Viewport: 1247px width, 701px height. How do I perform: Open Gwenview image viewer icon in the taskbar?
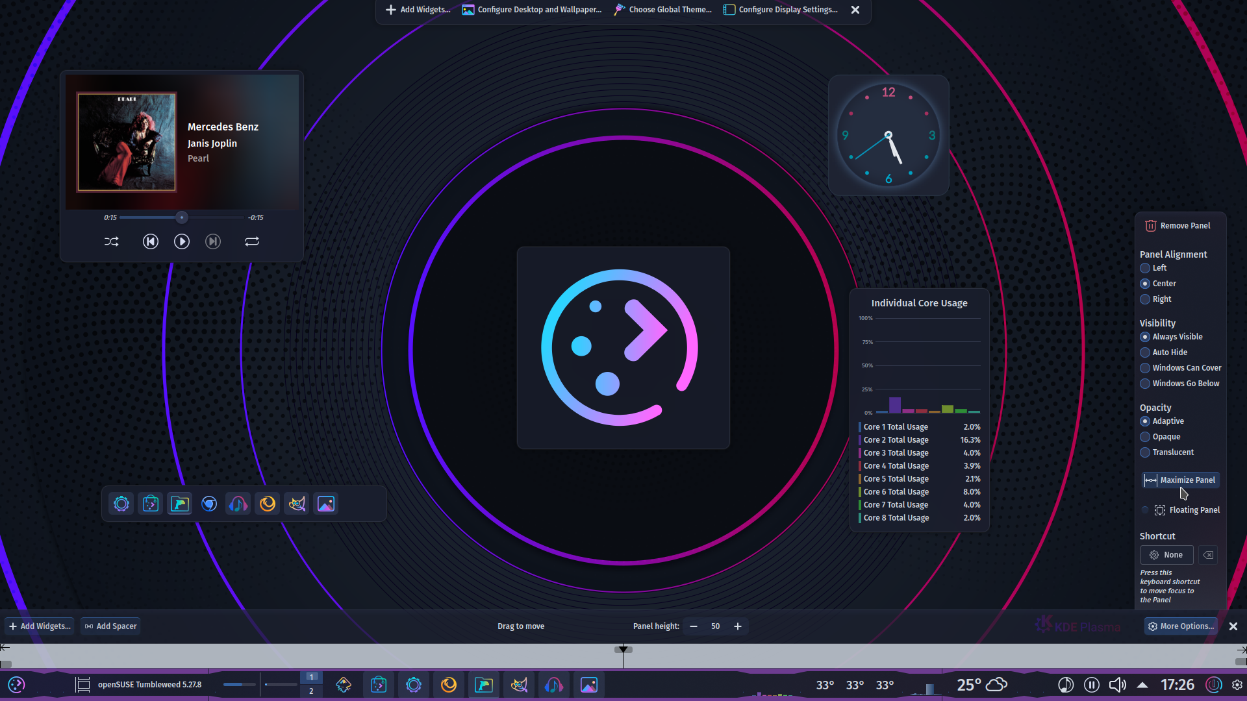[588, 684]
